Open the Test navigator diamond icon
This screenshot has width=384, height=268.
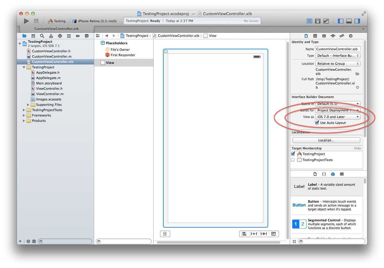(60, 36)
